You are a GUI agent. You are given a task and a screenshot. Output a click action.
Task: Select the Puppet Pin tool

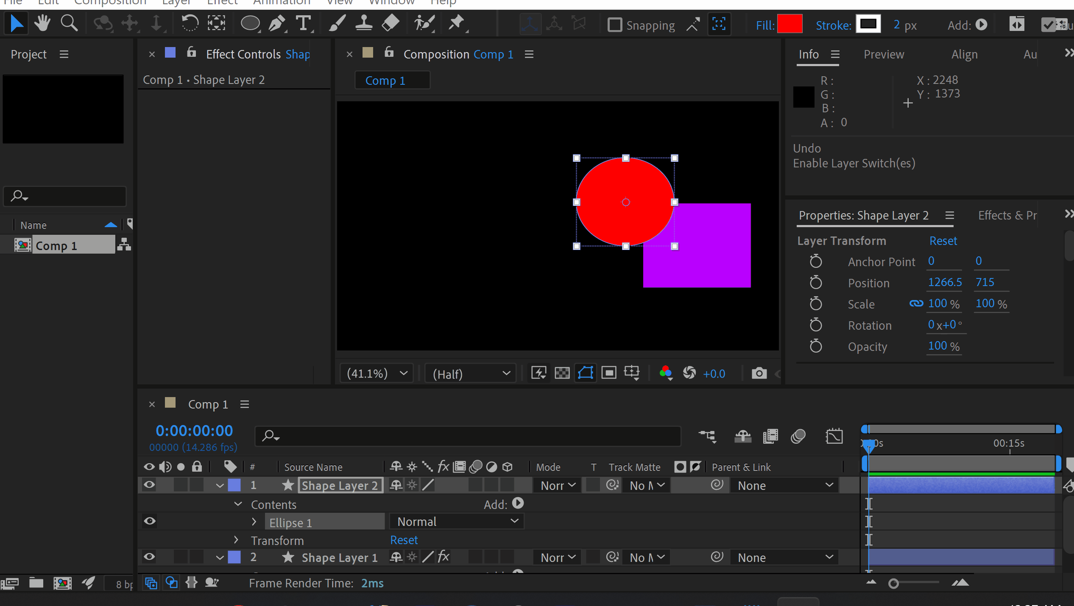(x=457, y=23)
